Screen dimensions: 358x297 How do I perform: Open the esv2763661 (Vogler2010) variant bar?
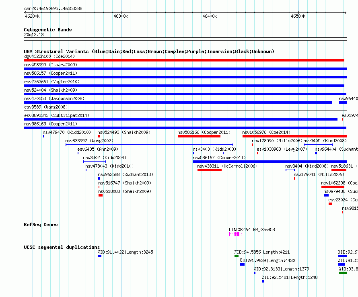coord(184,86)
